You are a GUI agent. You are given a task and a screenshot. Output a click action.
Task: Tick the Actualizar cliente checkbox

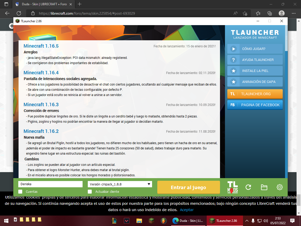click(x=90, y=191)
